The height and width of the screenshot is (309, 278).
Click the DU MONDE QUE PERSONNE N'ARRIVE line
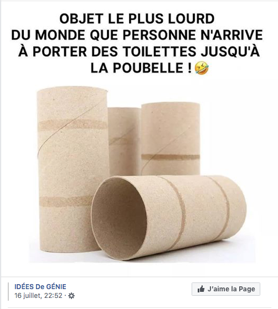pos(137,35)
